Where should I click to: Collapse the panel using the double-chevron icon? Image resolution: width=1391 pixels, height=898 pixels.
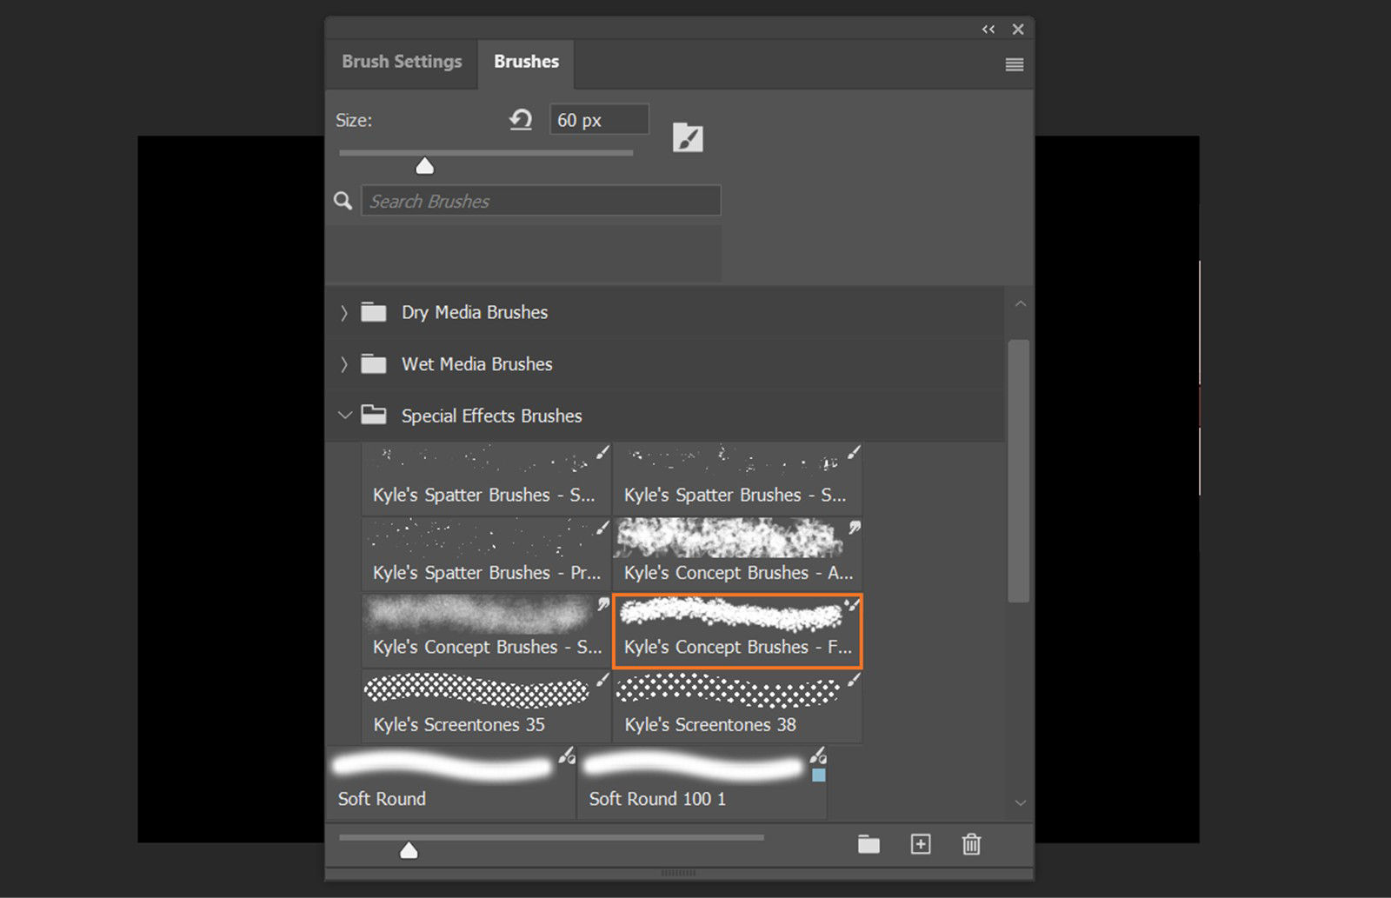[988, 29]
